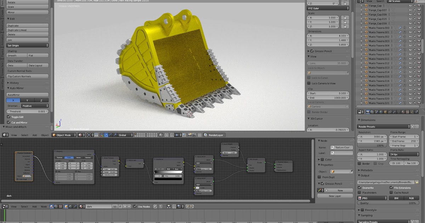Open Render tab camera icon in Properties
The width and height of the screenshot is (425, 223).
[x=368, y=112]
